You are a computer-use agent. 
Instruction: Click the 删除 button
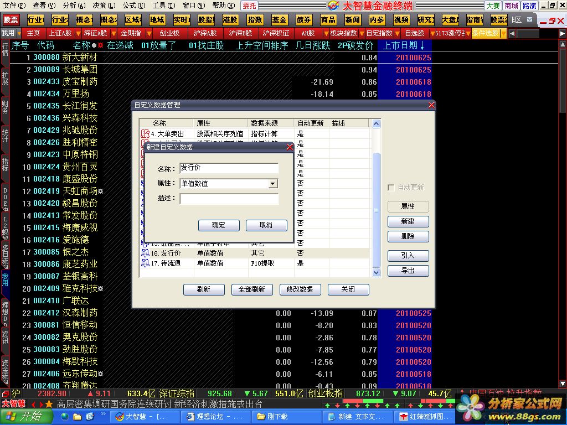408,236
